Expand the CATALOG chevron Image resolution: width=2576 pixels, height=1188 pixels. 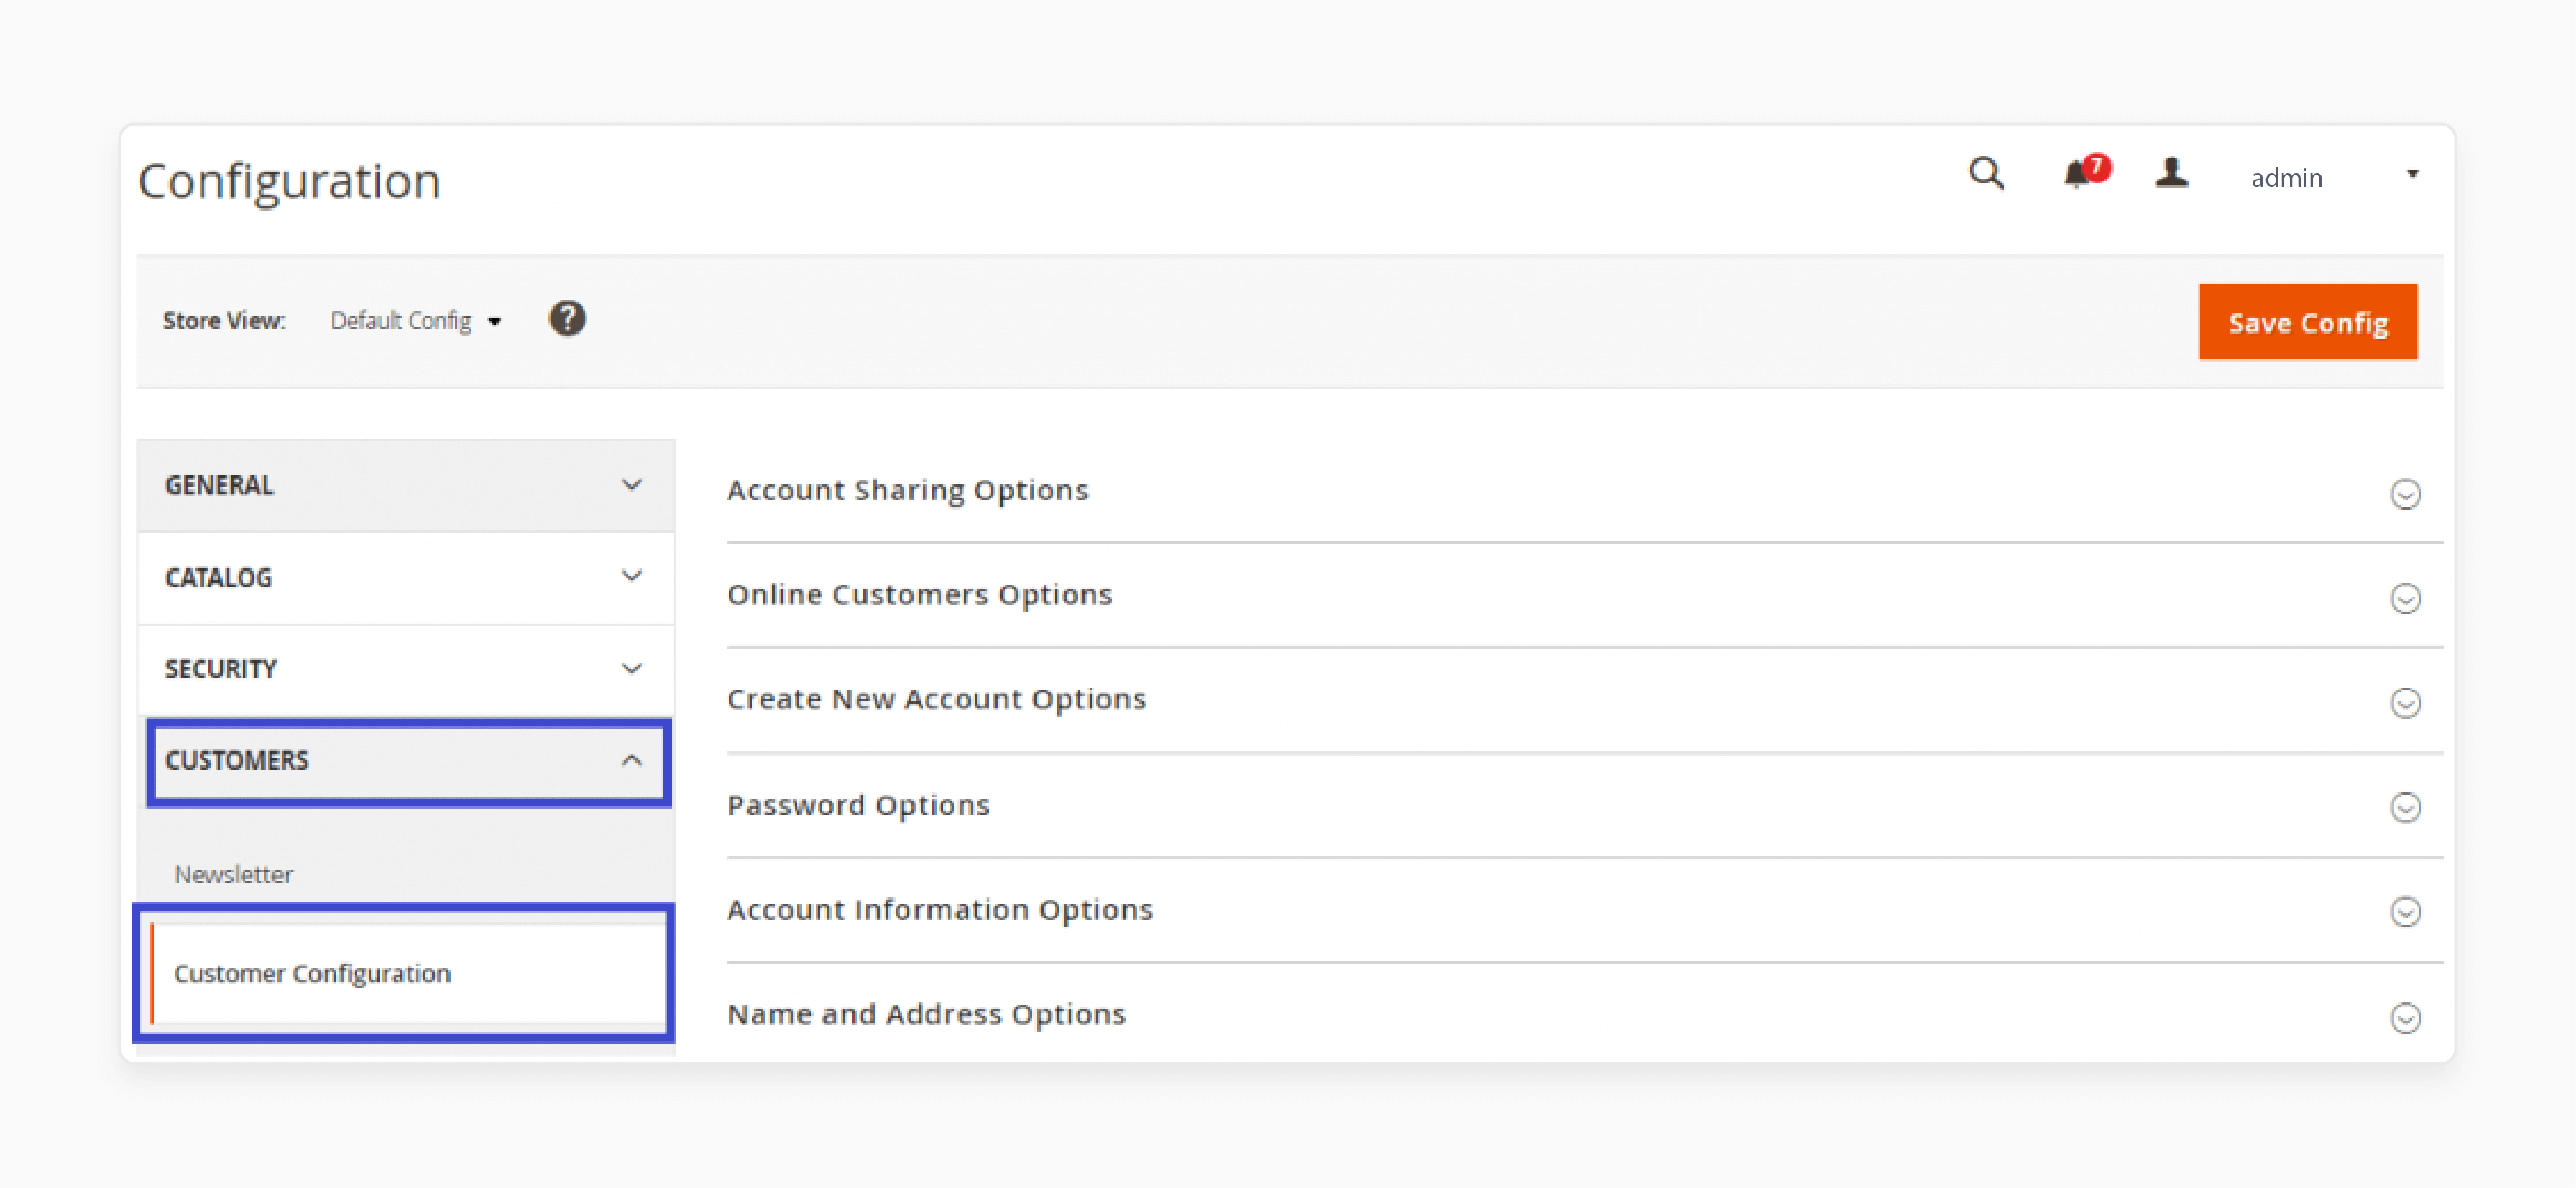point(631,576)
